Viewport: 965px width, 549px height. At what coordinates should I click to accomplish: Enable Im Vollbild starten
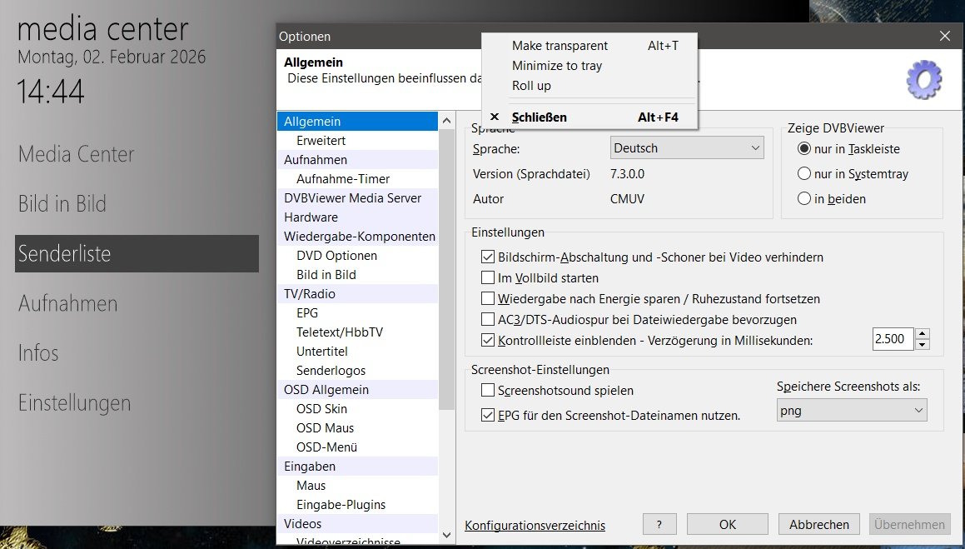488,278
